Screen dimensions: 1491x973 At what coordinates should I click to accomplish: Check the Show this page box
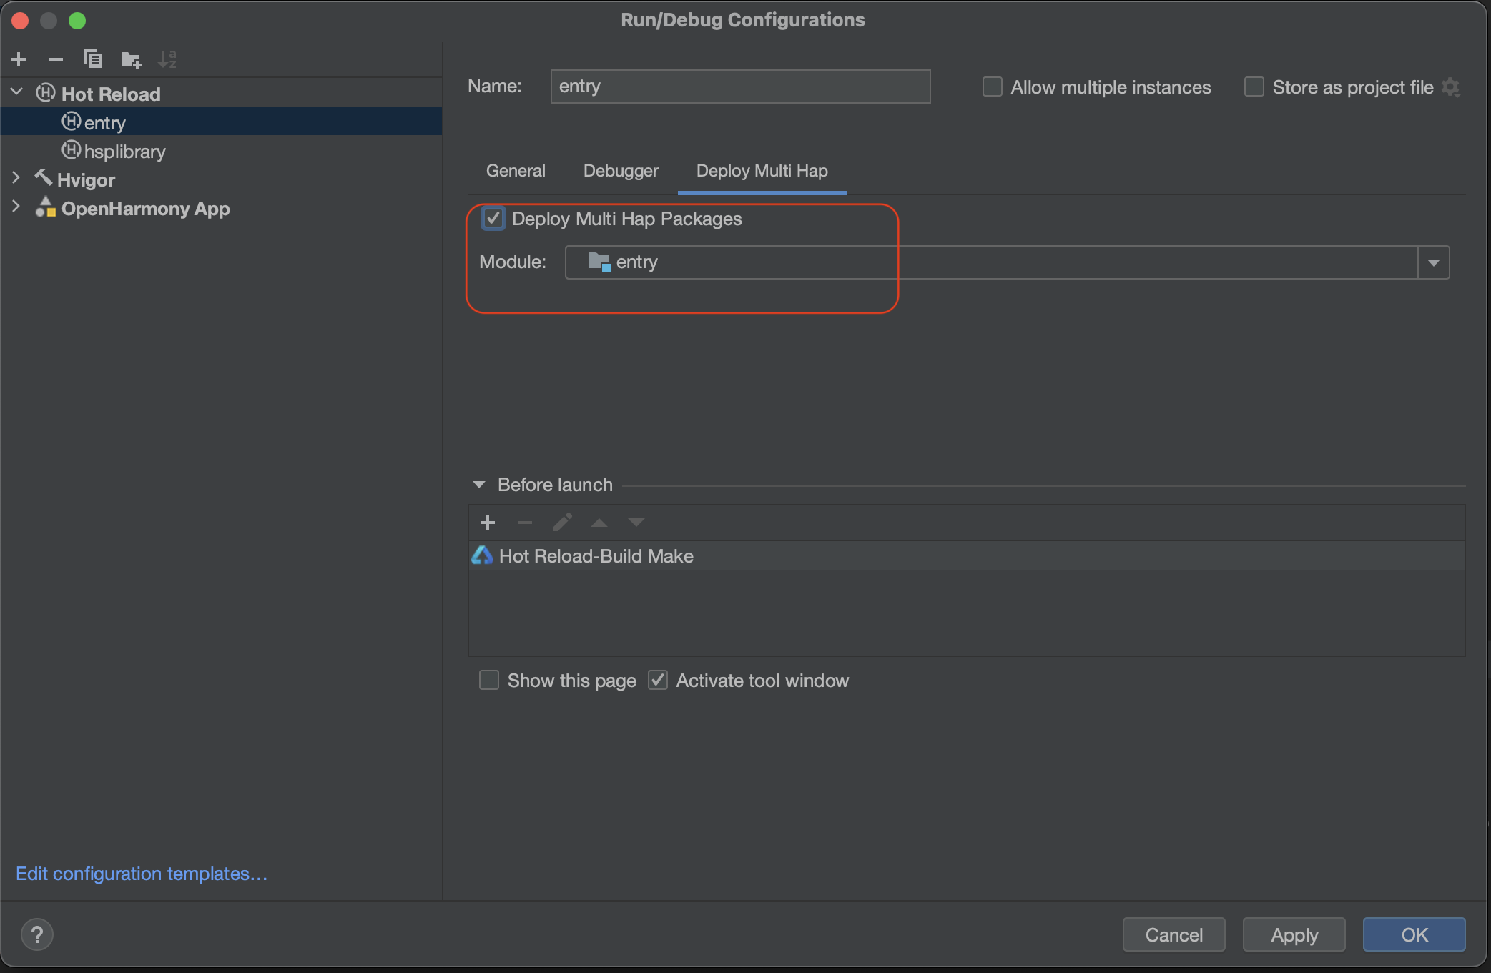(x=489, y=680)
